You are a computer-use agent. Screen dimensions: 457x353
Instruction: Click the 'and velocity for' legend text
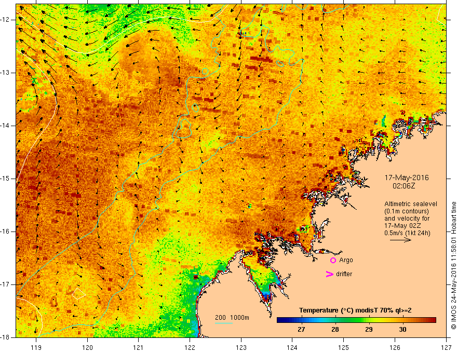[407, 219]
